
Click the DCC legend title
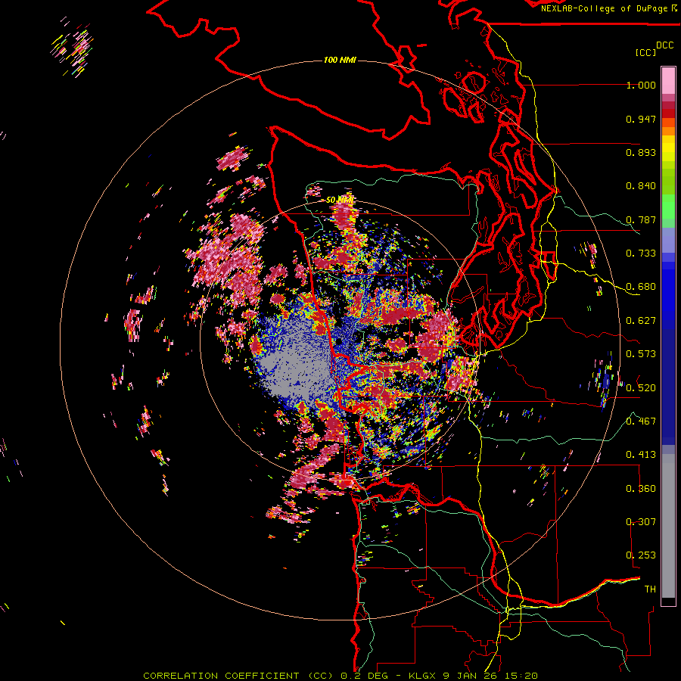point(664,45)
